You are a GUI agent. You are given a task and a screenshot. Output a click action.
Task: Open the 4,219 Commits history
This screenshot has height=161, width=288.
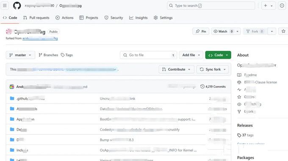[213, 86]
